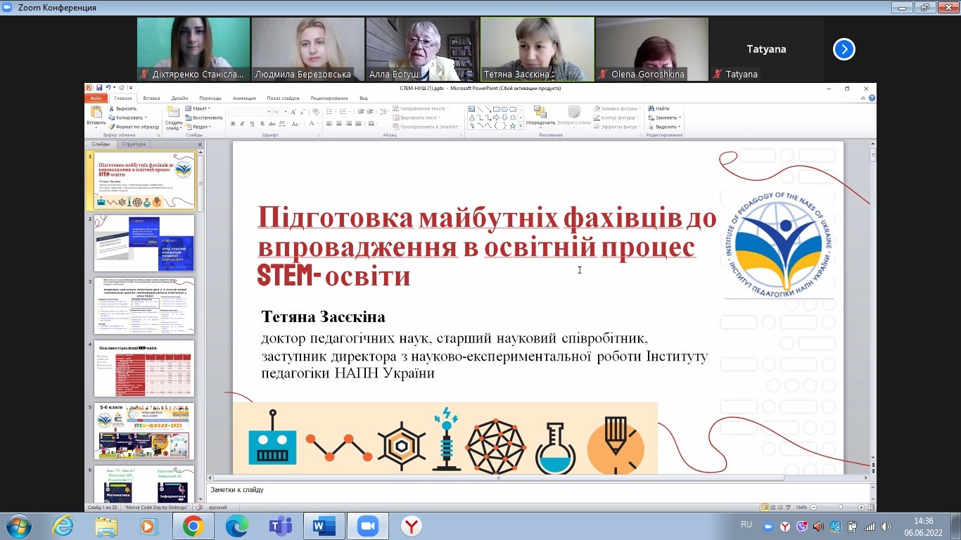Switch to the Вставка ribbon tab
The height and width of the screenshot is (540, 961).
(x=151, y=98)
